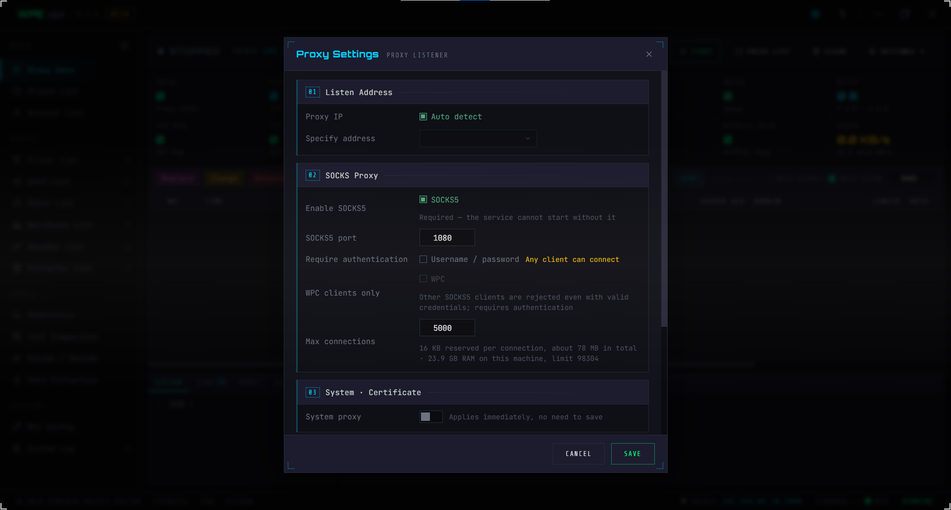951x510 pixels.
Task: Click the 'Other SOCKS5 clients are rejected' description
Action: tap(524, 303)
